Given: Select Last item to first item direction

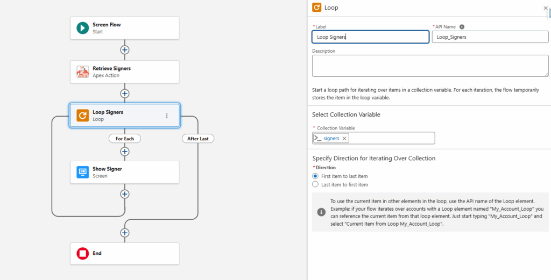Looking at the screenshot, I should point(315,184).
